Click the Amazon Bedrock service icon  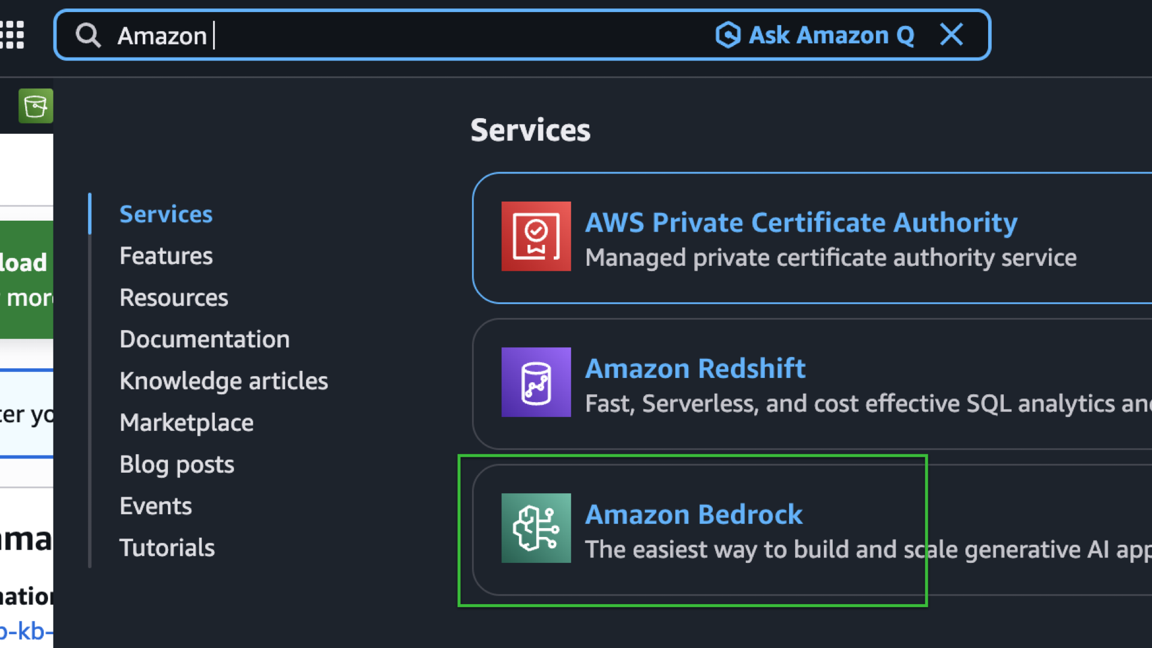pos(536,528)
